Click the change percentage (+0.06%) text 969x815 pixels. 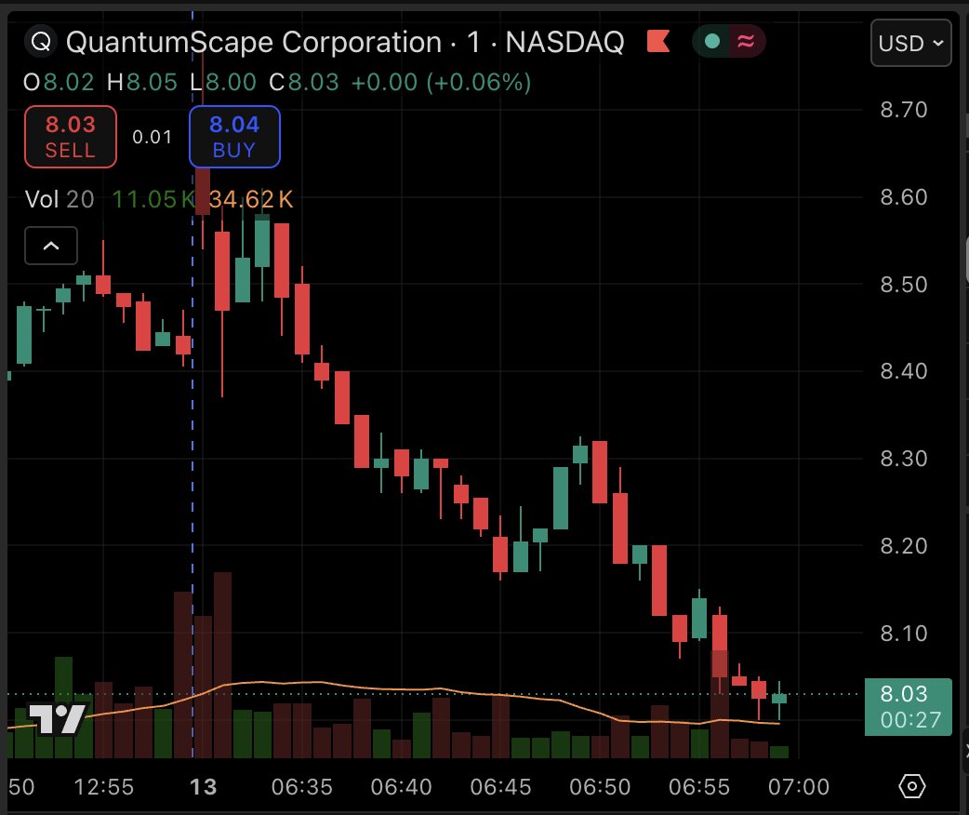point(478,82)
